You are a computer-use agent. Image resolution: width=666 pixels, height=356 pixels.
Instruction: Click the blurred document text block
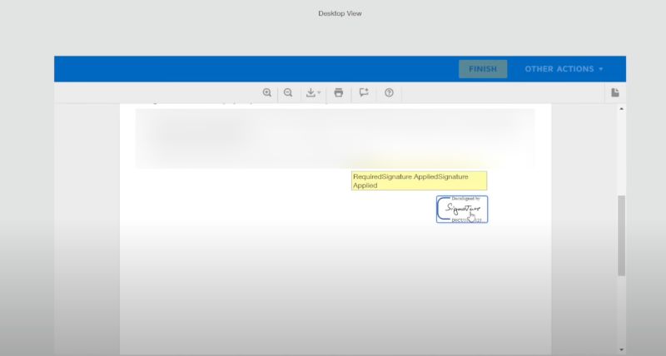coord(335,138)
